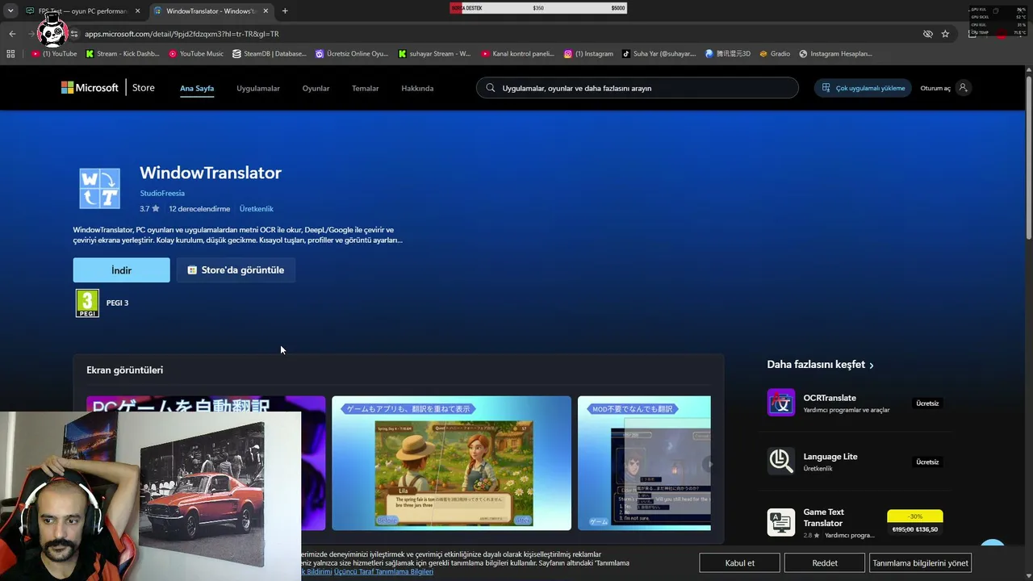Image resolution: width=1033 pixels, height=581 pixels.
Task: Open the StudioFreesia publisher link
Action: (162, 194)
